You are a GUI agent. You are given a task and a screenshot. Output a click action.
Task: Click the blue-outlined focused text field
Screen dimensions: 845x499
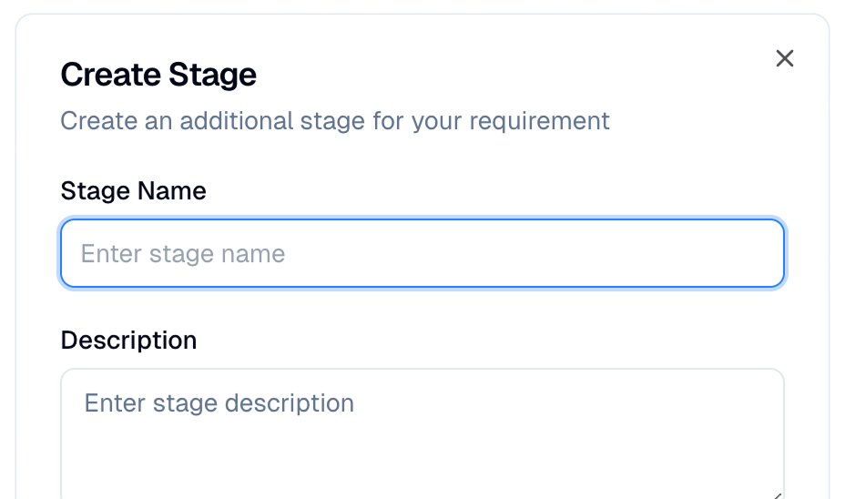[x=422, y=253]
